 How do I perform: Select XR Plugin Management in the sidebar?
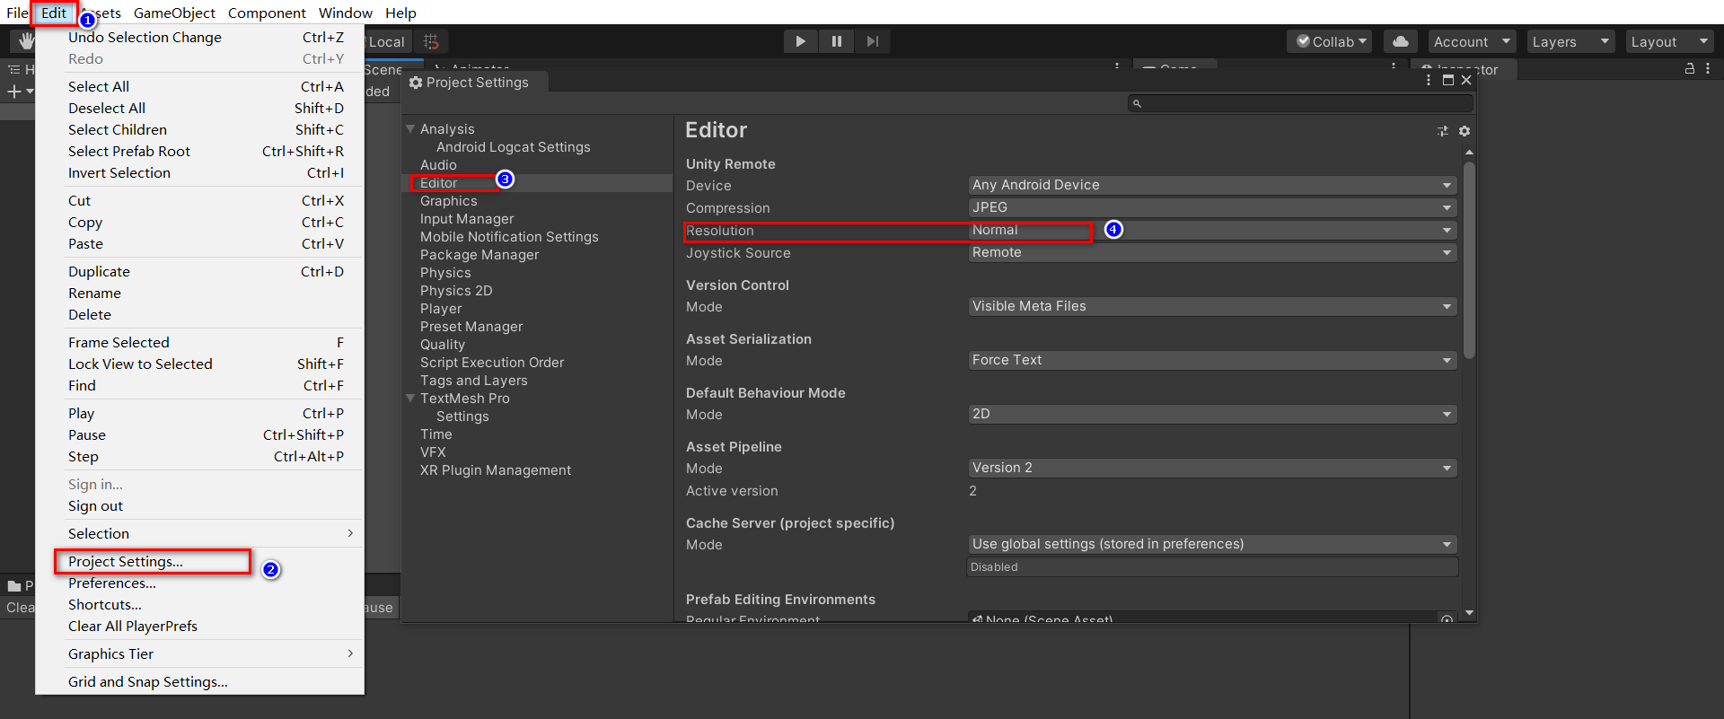[x=496, y=470]
